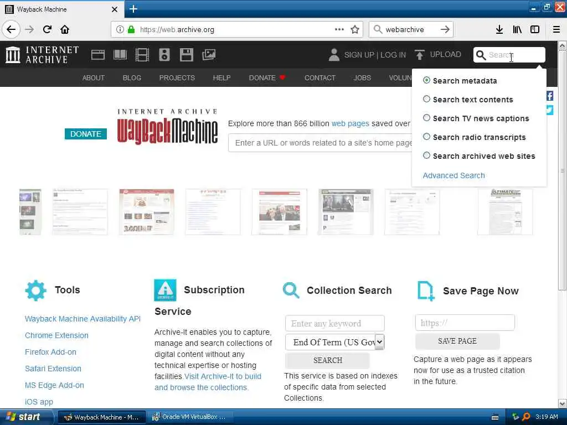567x425 pixels.
Task: Click the ULTIMATE site thumbnail
Action: (505, 212)
